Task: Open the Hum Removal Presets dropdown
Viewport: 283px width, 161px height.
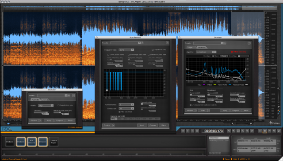Action: click(126, 43)
